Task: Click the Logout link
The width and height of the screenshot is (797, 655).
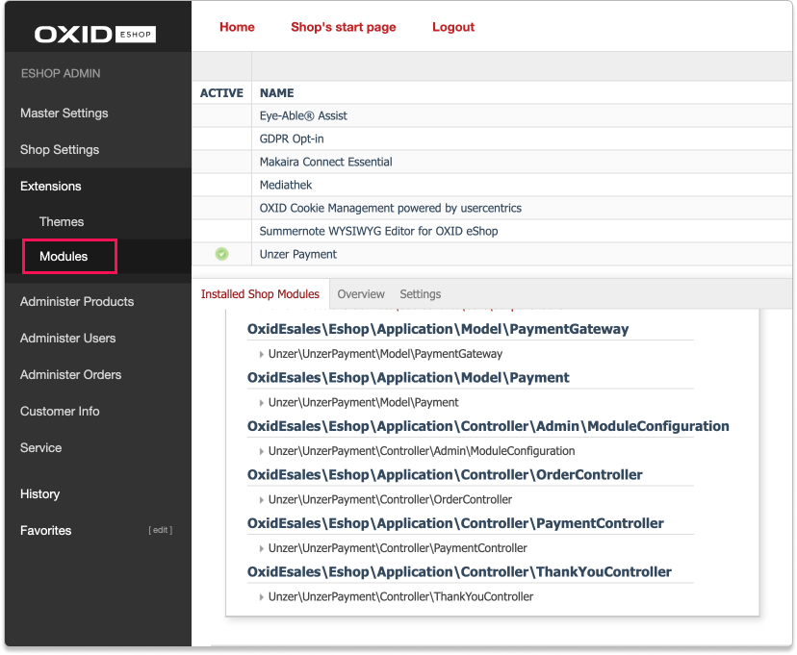Action: pos(453,27)
